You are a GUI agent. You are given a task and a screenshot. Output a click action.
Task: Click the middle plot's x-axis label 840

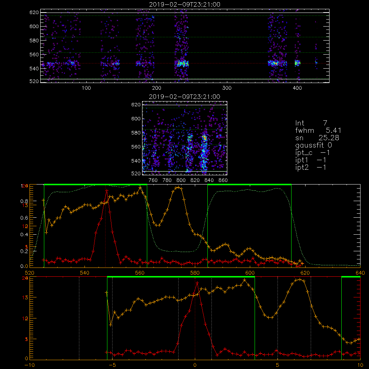pyautogui.click(x=209, y=180)
